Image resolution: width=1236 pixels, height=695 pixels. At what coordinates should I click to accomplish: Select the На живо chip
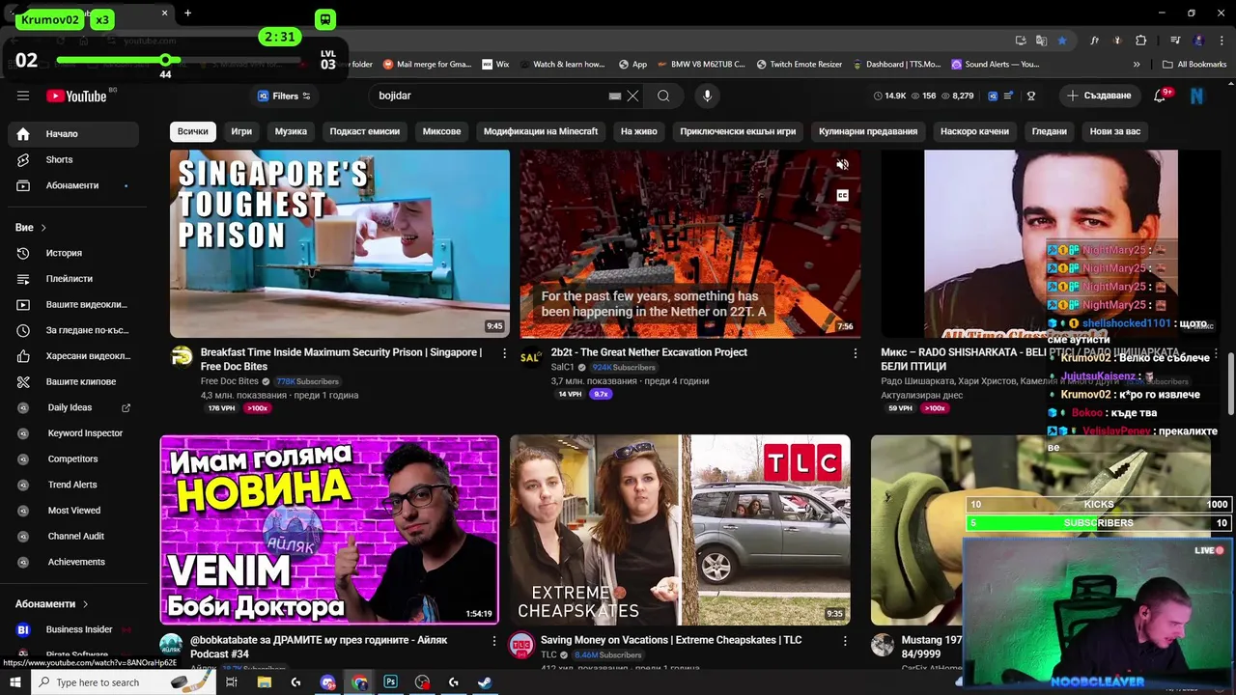point(639,131)
